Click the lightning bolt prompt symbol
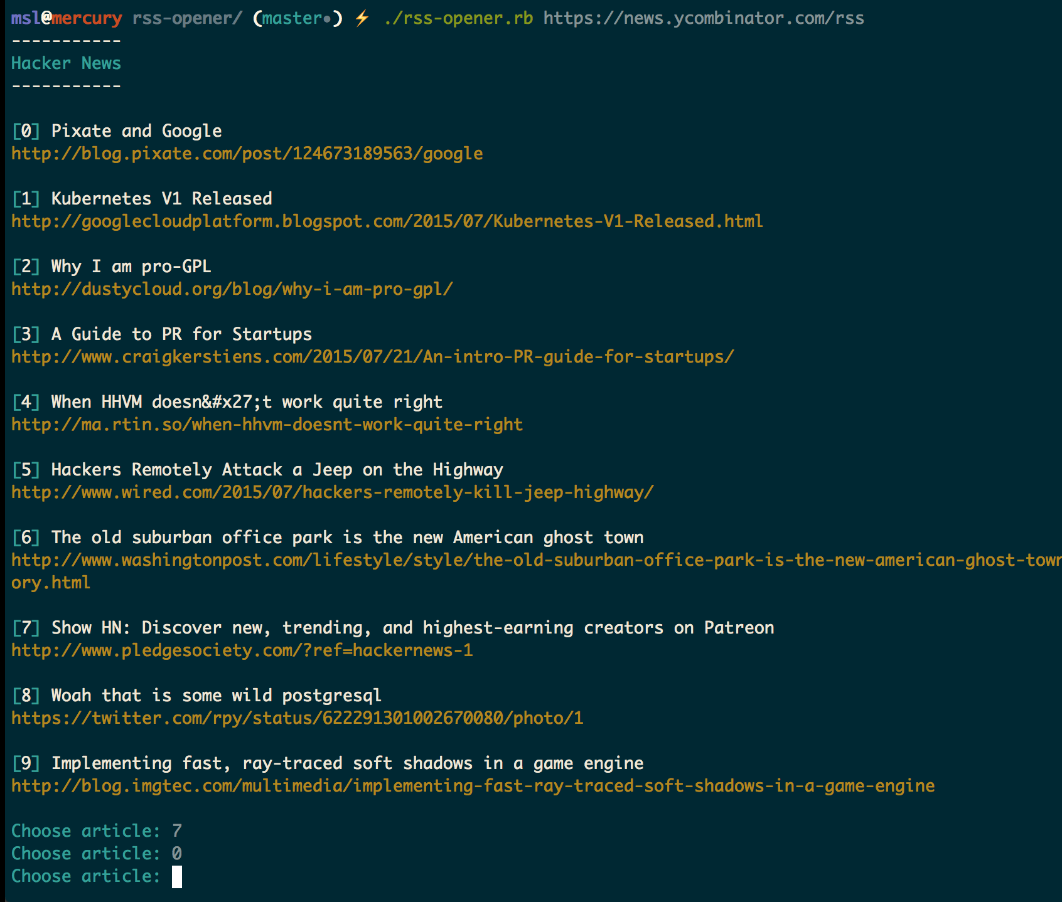1062x902 pixels. tap(362, 18)
